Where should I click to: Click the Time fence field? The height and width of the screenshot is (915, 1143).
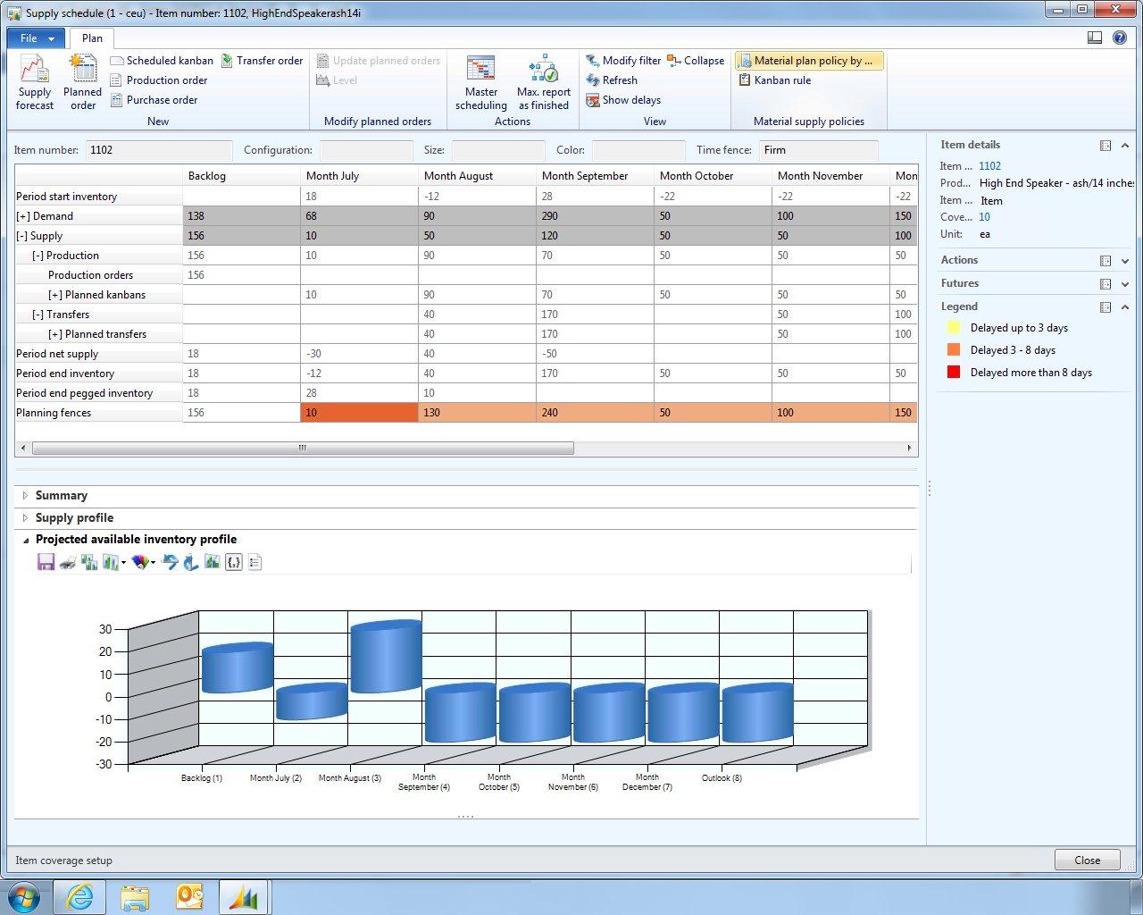819,150
